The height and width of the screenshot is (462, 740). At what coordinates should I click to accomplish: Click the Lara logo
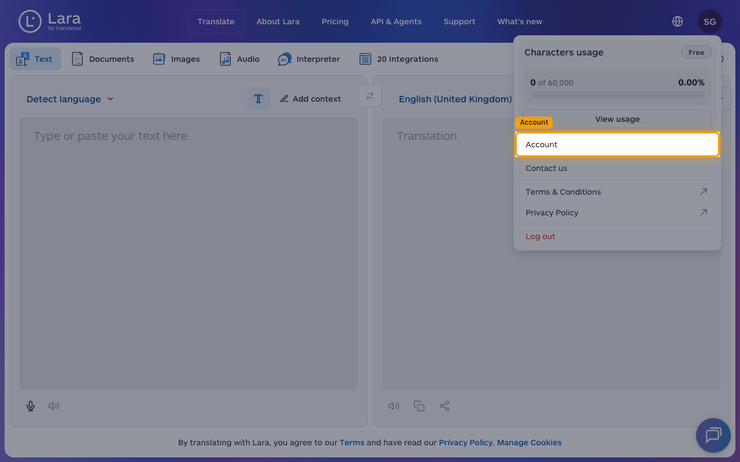[x=50, y=21]
